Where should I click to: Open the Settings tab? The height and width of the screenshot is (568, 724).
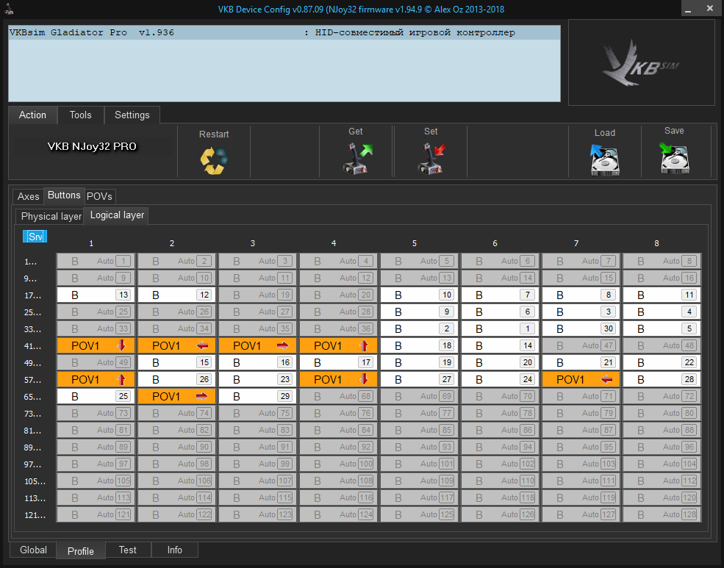click(x=132, y=115)
